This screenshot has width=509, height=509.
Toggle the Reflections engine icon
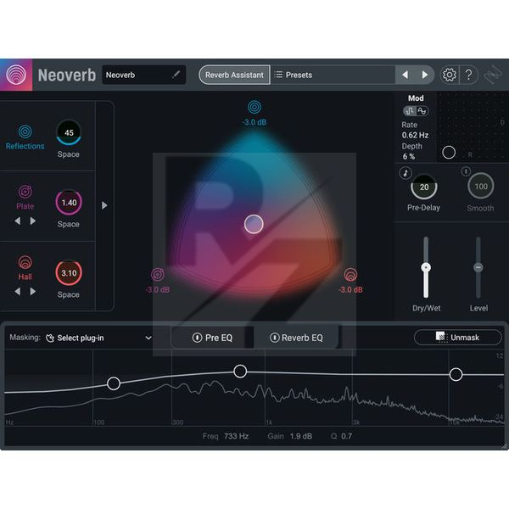pyautogui.click(x=25, y=131)
